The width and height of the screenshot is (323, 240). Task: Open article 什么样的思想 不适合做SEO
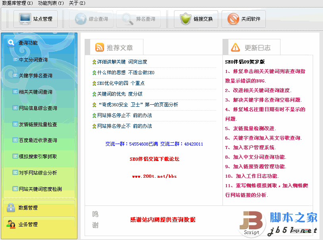tap(126, 73)
